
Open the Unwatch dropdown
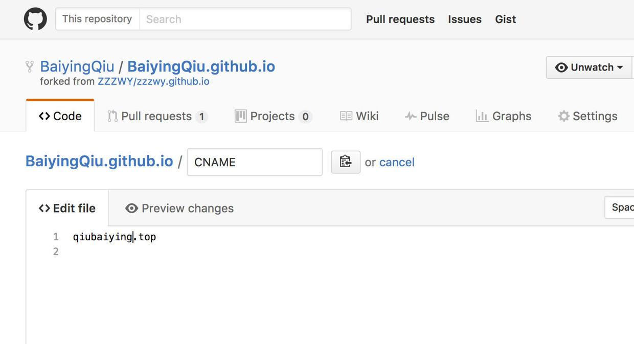point(588,67)
